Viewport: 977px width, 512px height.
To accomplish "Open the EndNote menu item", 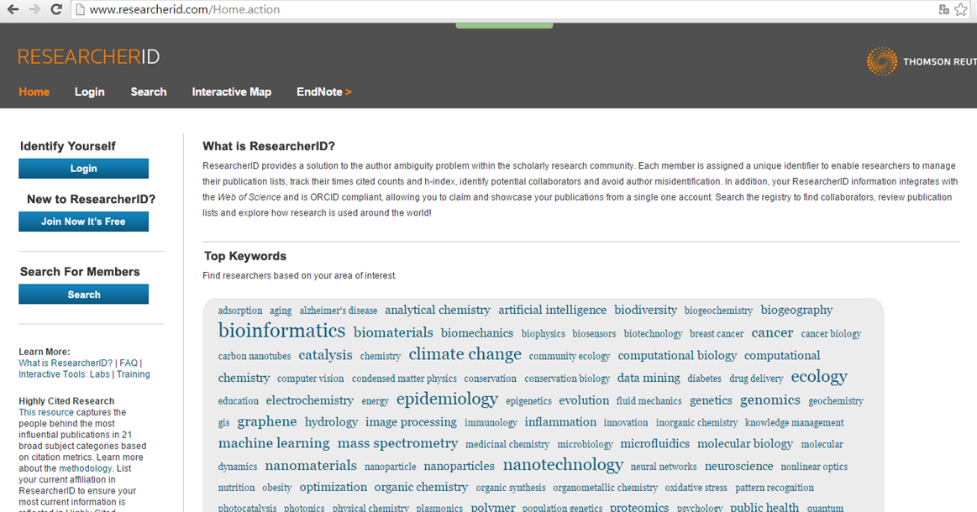I will (x=324, y=91).
